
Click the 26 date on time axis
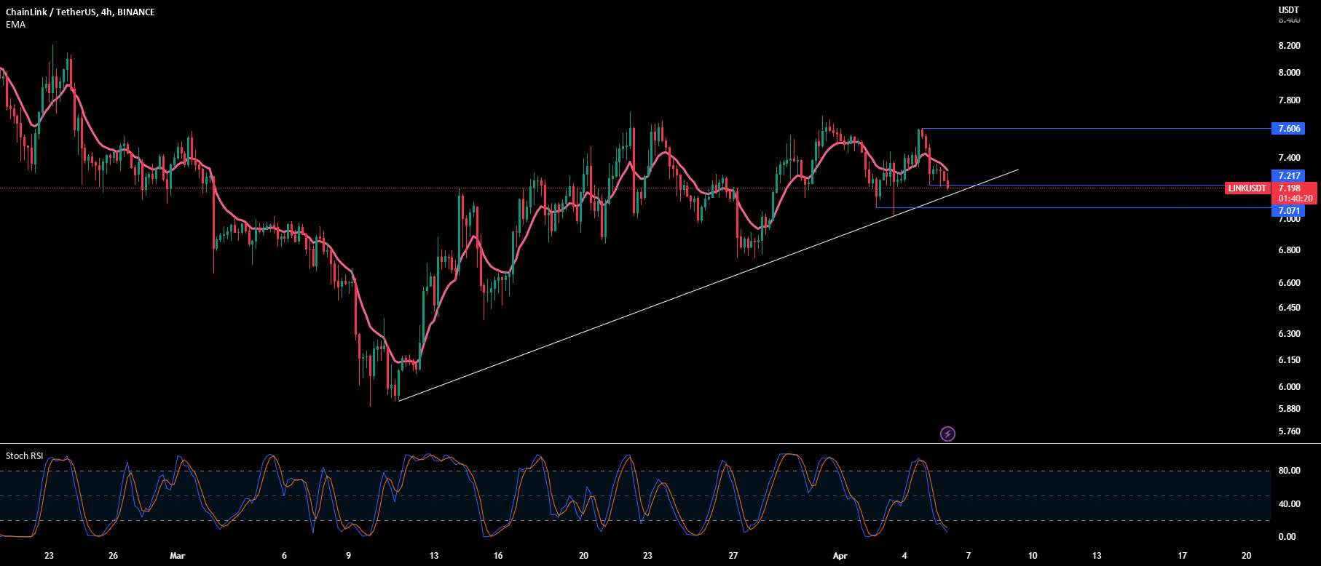[113, 556]
